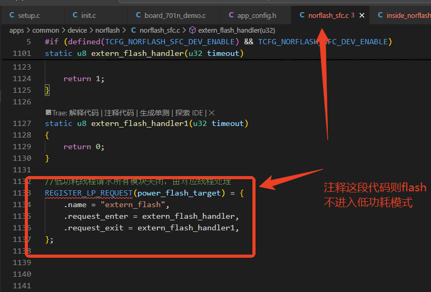Click line number 1140 in gutter
The height and width of the screenshot is (292, 431).
click(x=22, y=274)
